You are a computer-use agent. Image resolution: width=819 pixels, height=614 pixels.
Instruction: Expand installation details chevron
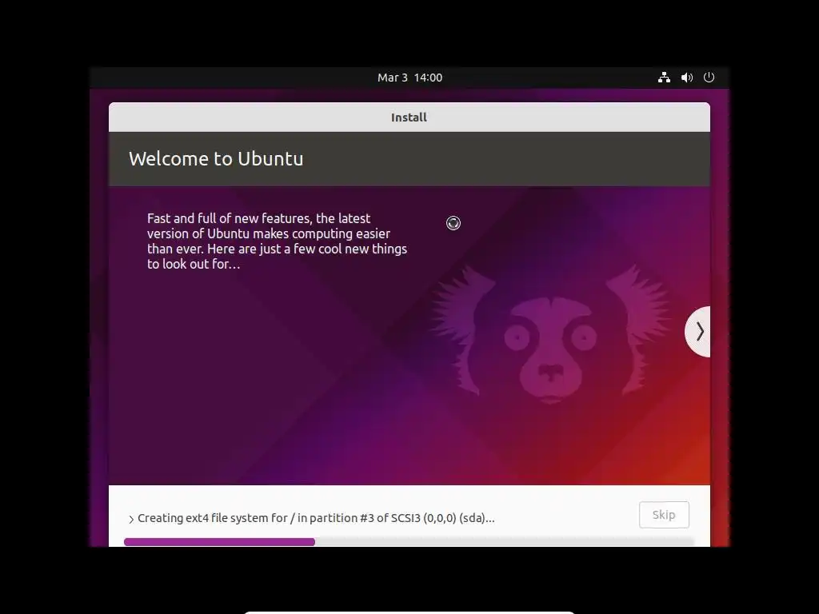click(131, 519)
